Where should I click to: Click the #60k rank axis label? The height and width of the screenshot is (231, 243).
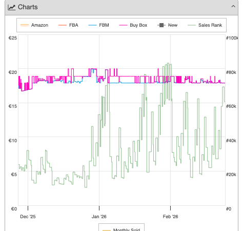pyautogui.click(x=231, y=106)
